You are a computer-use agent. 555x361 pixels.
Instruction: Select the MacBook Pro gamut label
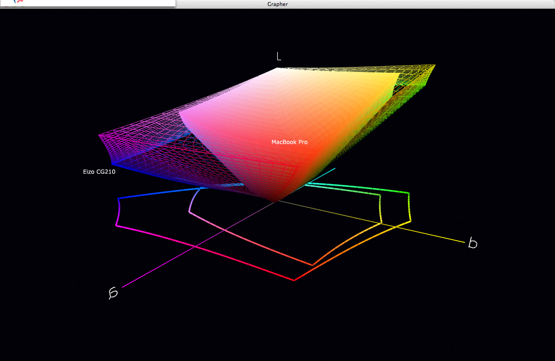click(x=290, y=142)
